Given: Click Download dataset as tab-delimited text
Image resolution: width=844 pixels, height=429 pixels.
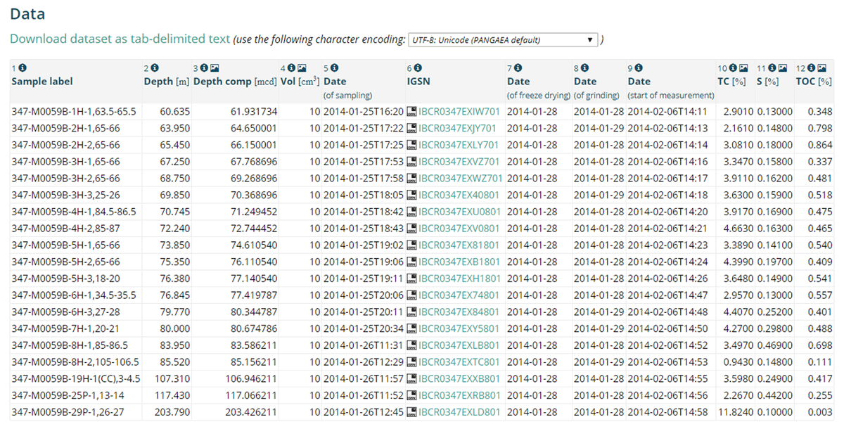Looking at the screenshot, I should coord(120,39).
